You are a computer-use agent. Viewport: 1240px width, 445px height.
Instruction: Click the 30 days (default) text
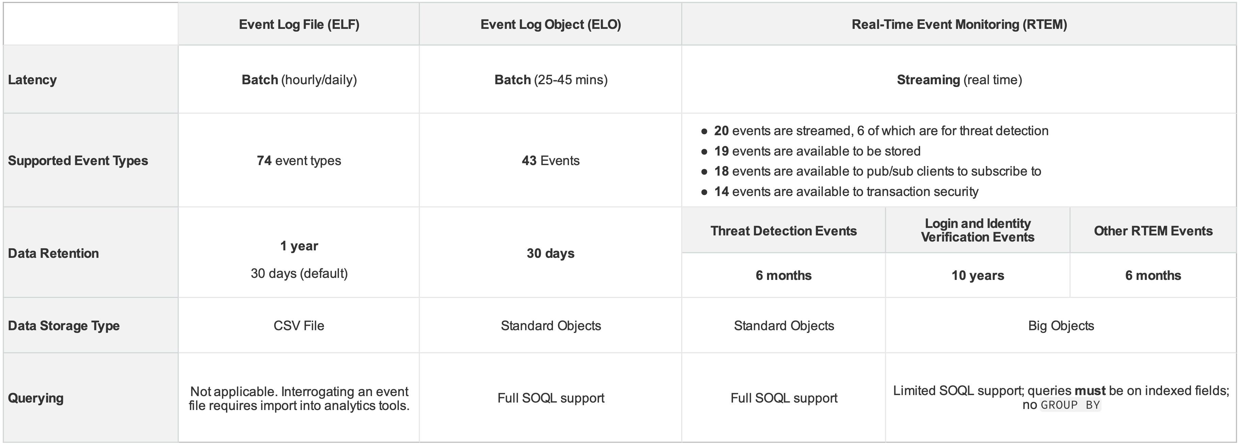299,273
